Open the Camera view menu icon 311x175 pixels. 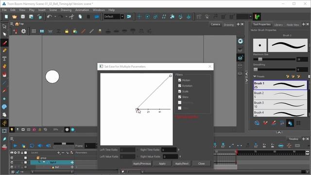tap(12, 24)
